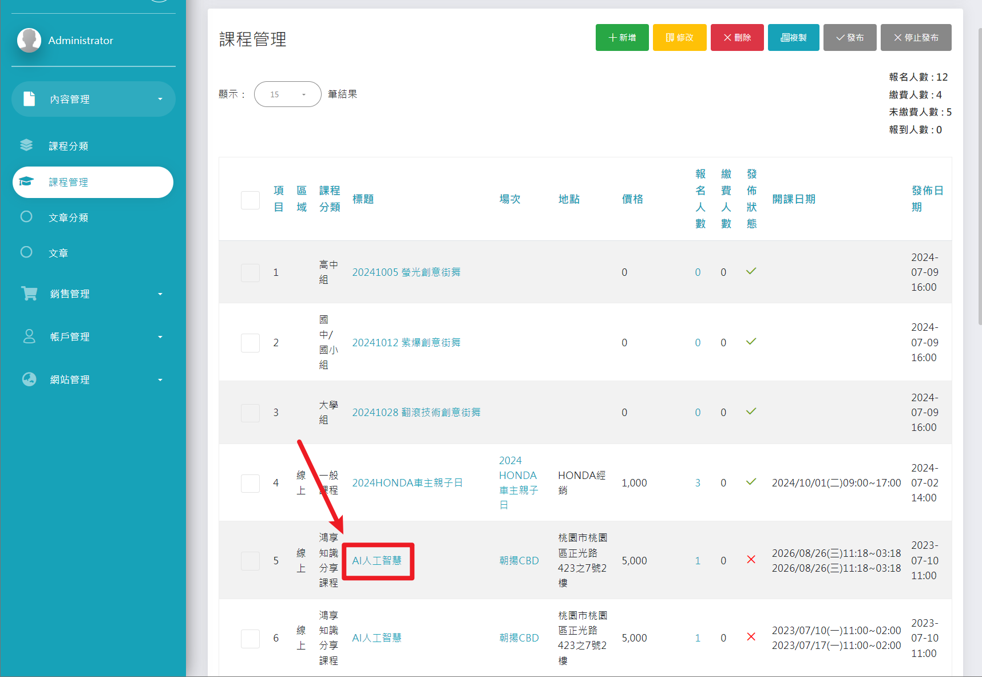
Task: Click the 內容管理 document icon
Action: 29,99
